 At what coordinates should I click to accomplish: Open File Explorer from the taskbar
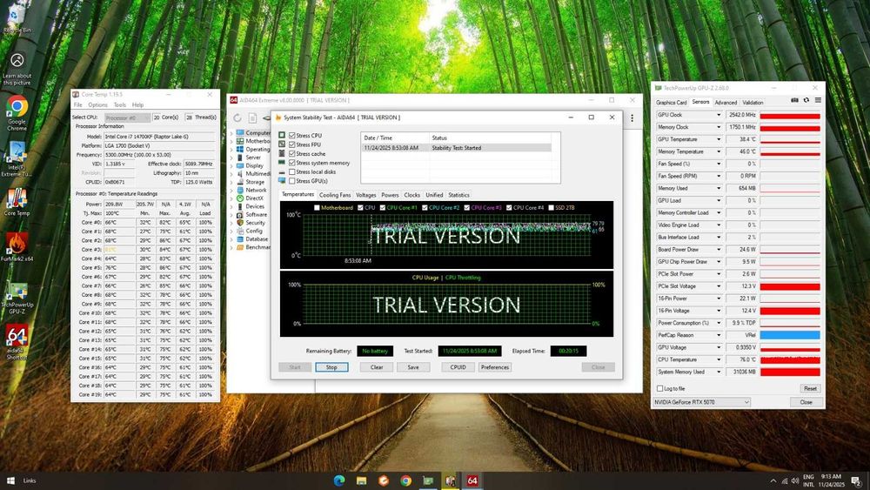(361, 480)
